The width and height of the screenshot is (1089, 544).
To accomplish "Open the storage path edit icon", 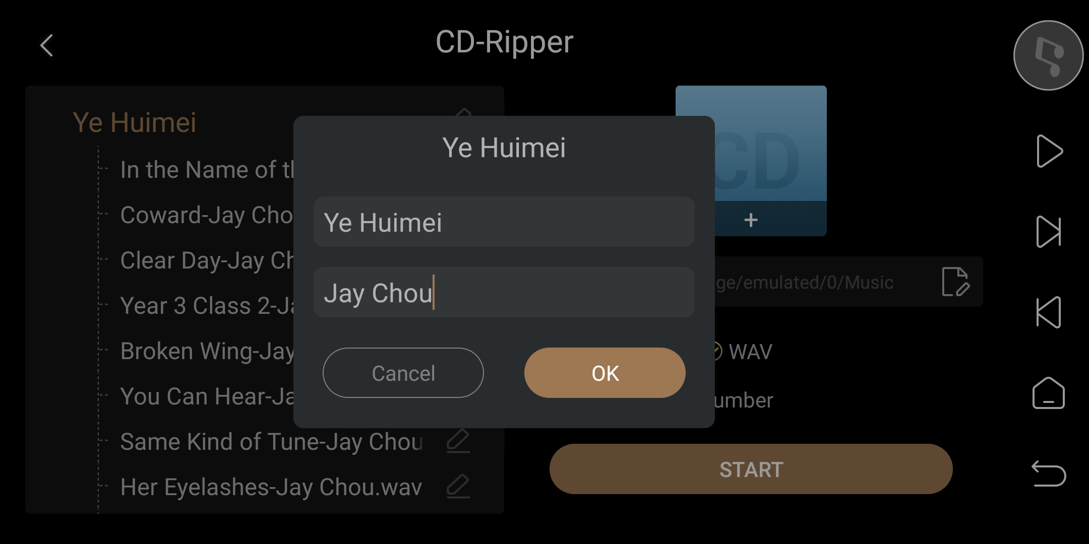I will click(955, 282).
